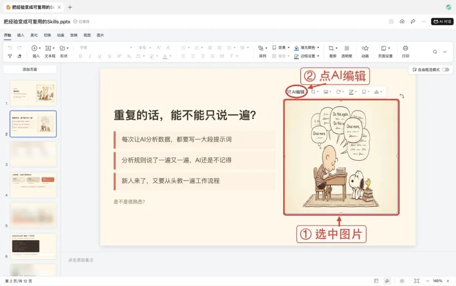Toggle Underline formatting
Image resolution: width=456 pixels, height=286 pixels.
[100, 56]
